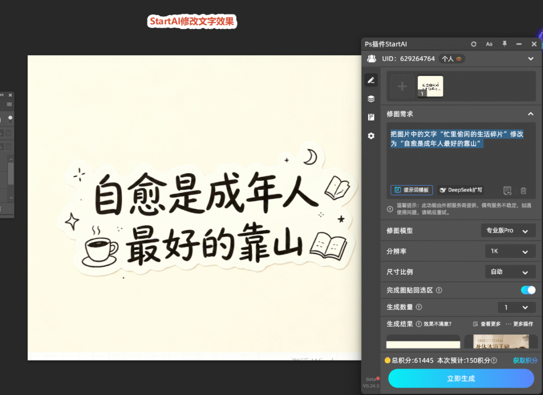
Task: Click the info icon next to 完成图贴回选区
Action: pos(439,290)
